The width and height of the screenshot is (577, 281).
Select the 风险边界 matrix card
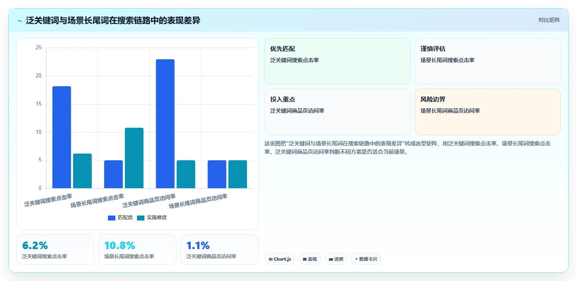(x=487, y=112)
